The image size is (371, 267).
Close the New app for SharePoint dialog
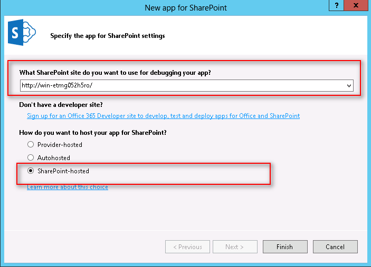pos(356,5)
